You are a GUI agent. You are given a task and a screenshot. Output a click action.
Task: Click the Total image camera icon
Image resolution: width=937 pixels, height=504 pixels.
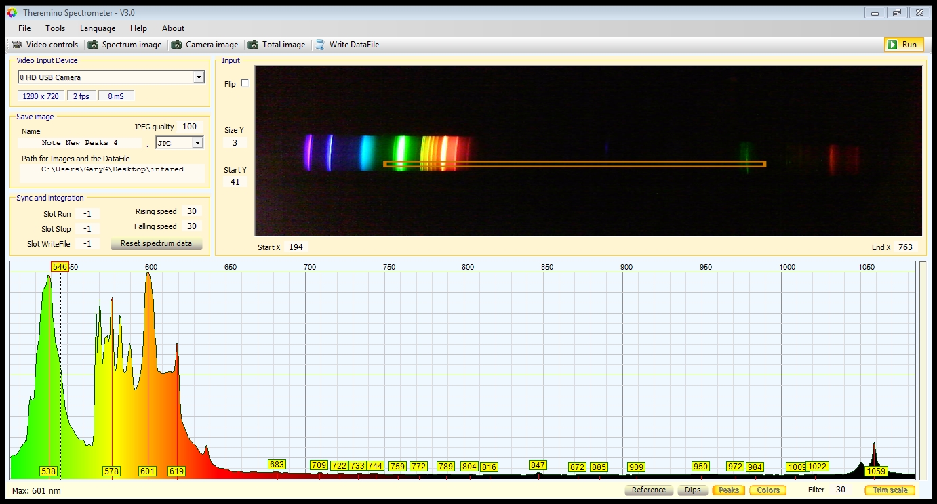coord(253,45)
